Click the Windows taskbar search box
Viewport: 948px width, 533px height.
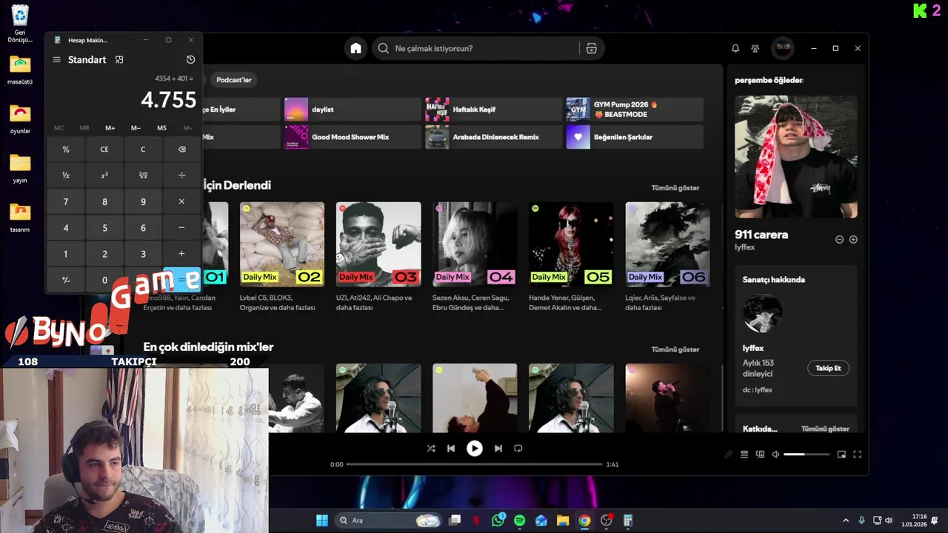(389, 520)
